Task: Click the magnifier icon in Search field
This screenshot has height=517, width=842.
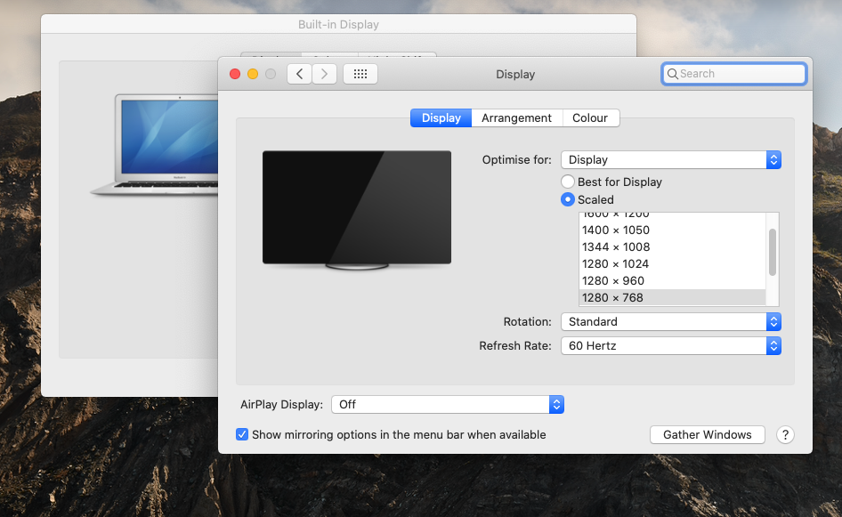Action: (672, 74)
